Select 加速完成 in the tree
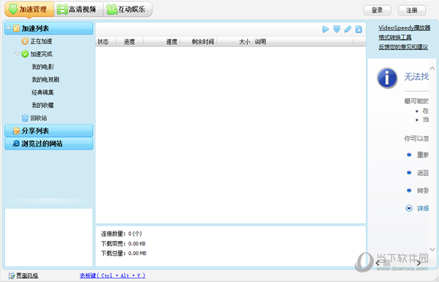Screen dimensions: 439x282 [41, 53]
